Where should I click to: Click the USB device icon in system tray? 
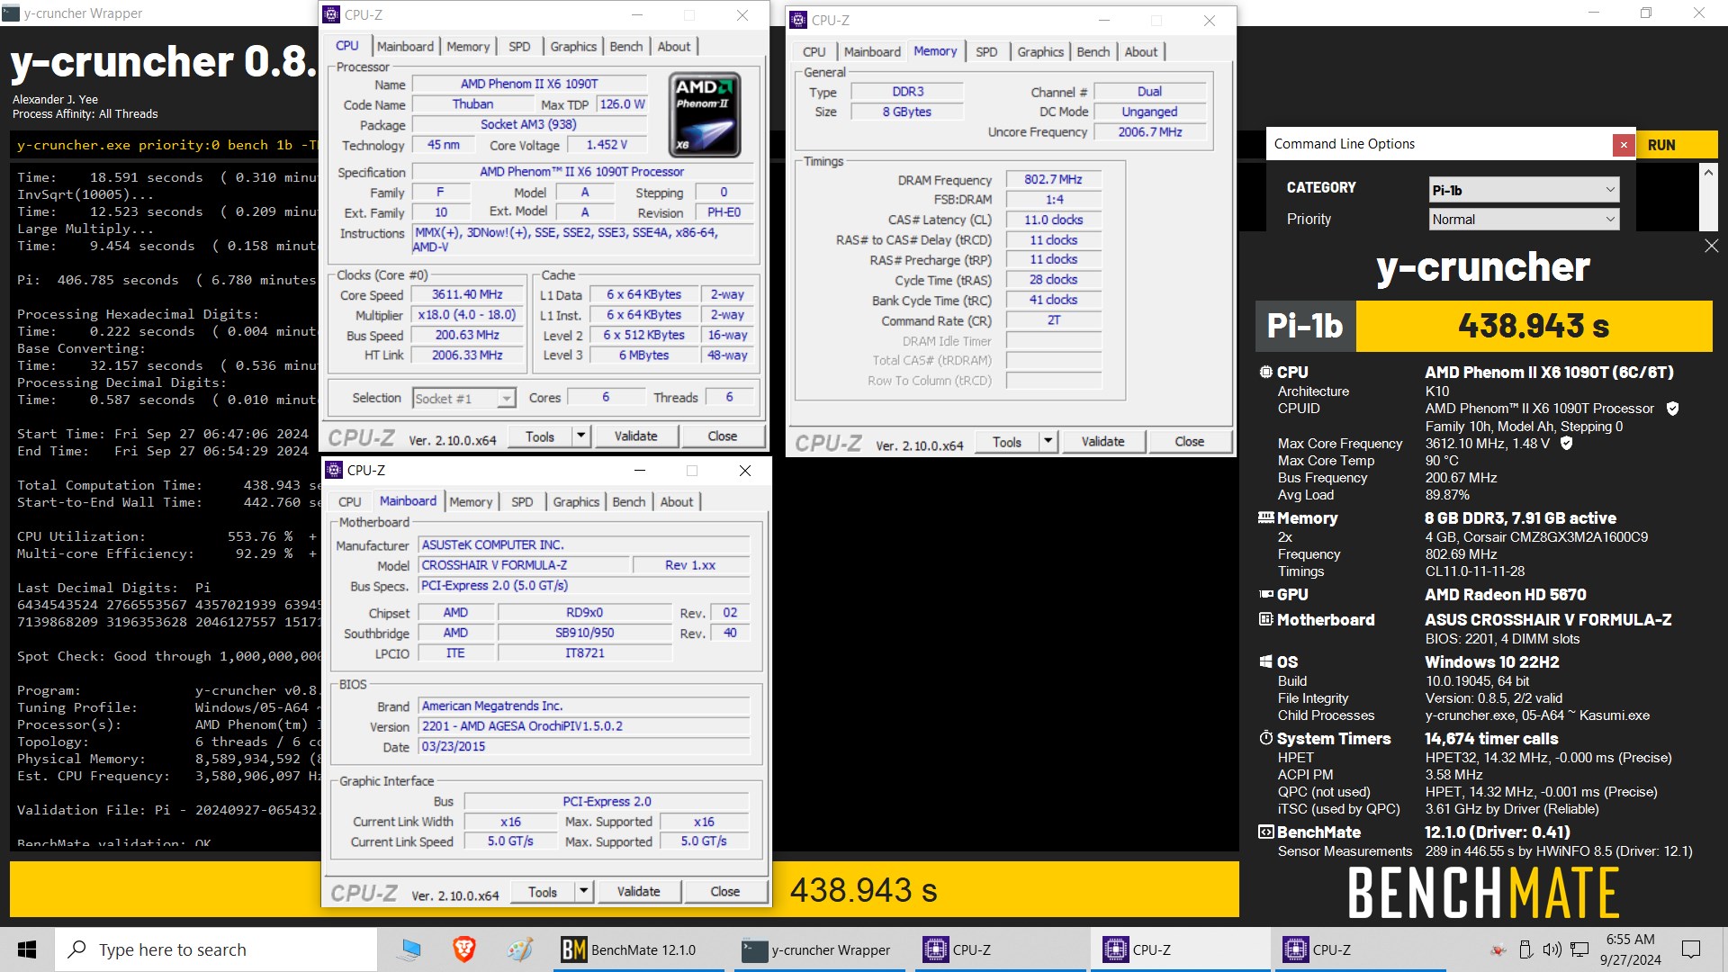[1525, 949]
